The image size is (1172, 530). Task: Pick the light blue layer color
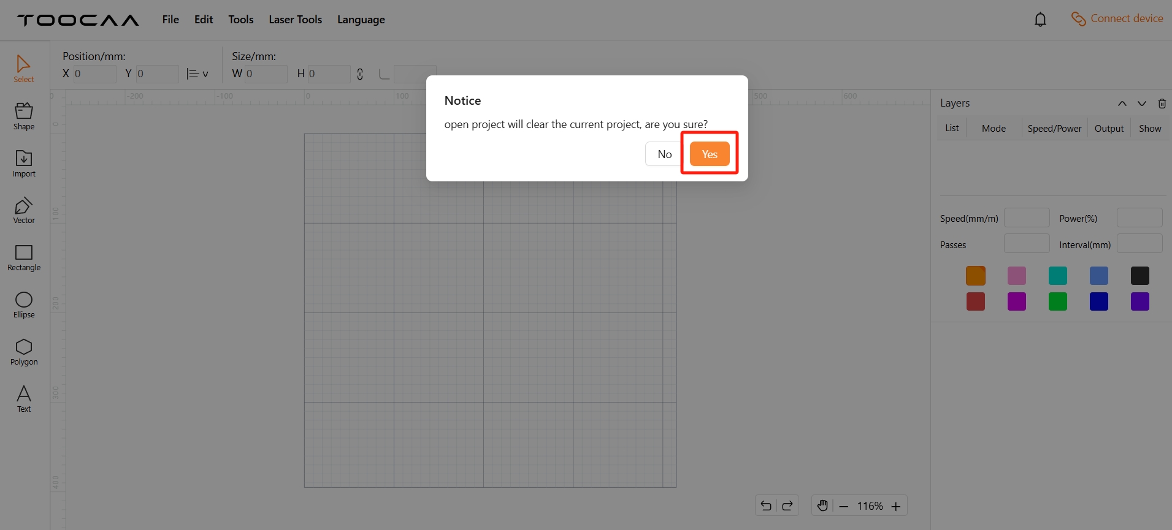point(1099,276)
